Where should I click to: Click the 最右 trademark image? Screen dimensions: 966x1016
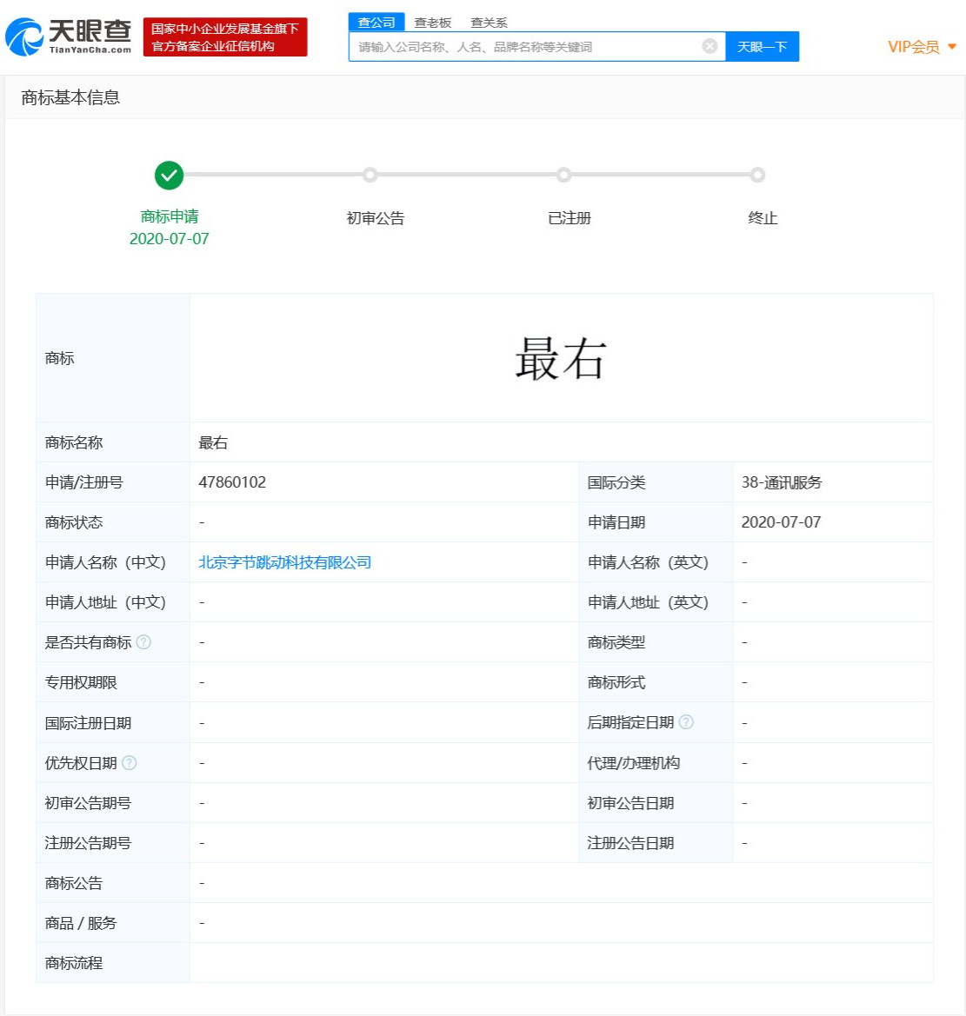(561, 358)
